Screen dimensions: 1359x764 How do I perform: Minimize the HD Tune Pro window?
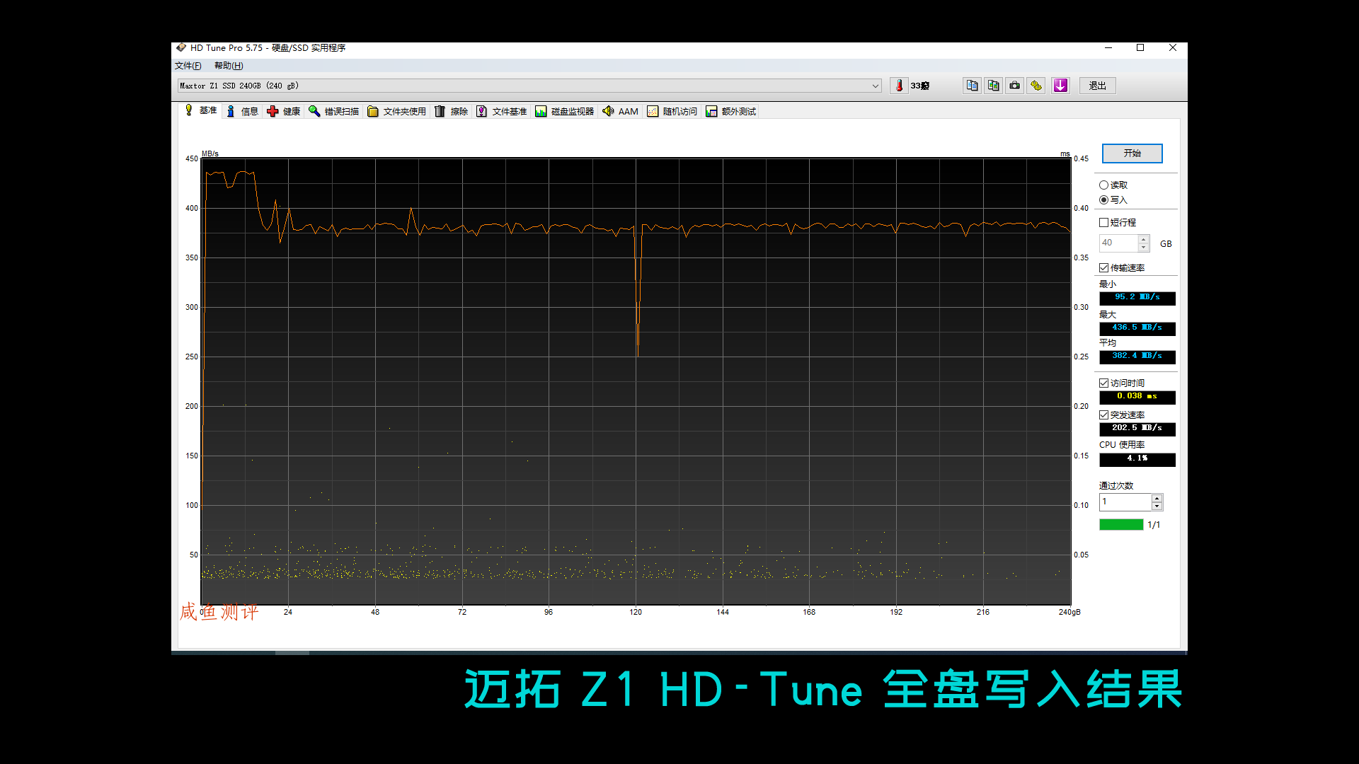1108,47
